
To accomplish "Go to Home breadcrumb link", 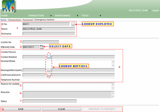I will point(3,20).
